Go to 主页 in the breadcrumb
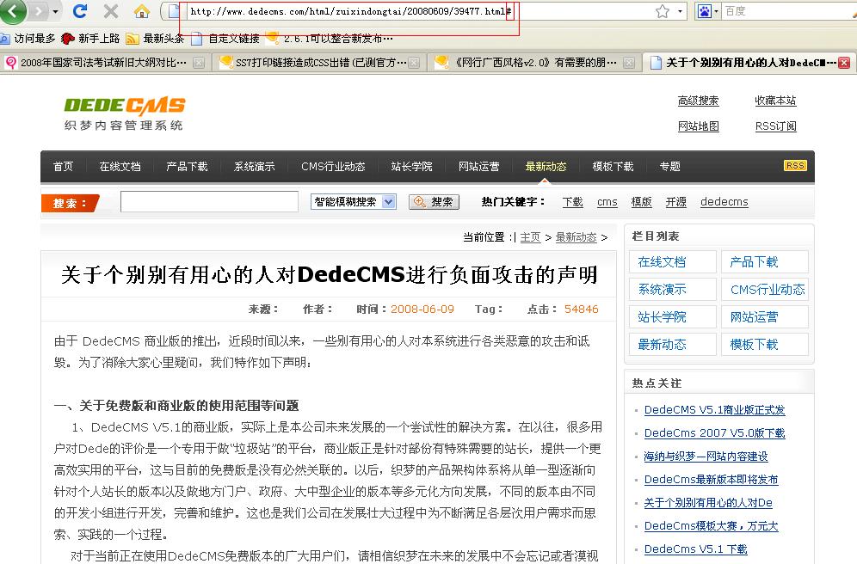The image size is (857, 564). coord(530,237)
